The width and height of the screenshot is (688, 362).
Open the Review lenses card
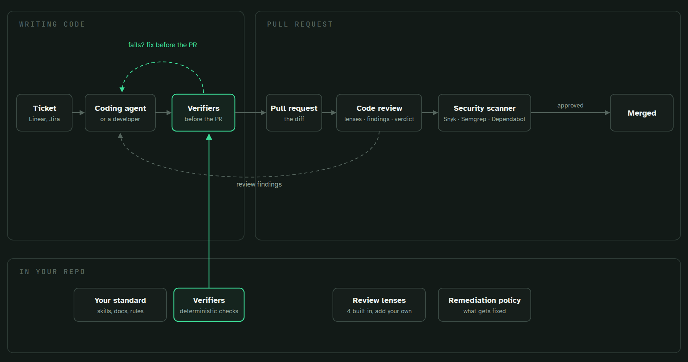[379, 305]
